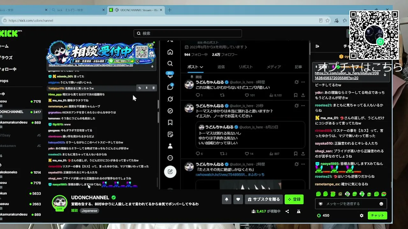The height and width of the screenshot is (229, 408).
Task: Open more options on the 29秒 post
Action: click(x=303, y=106)
